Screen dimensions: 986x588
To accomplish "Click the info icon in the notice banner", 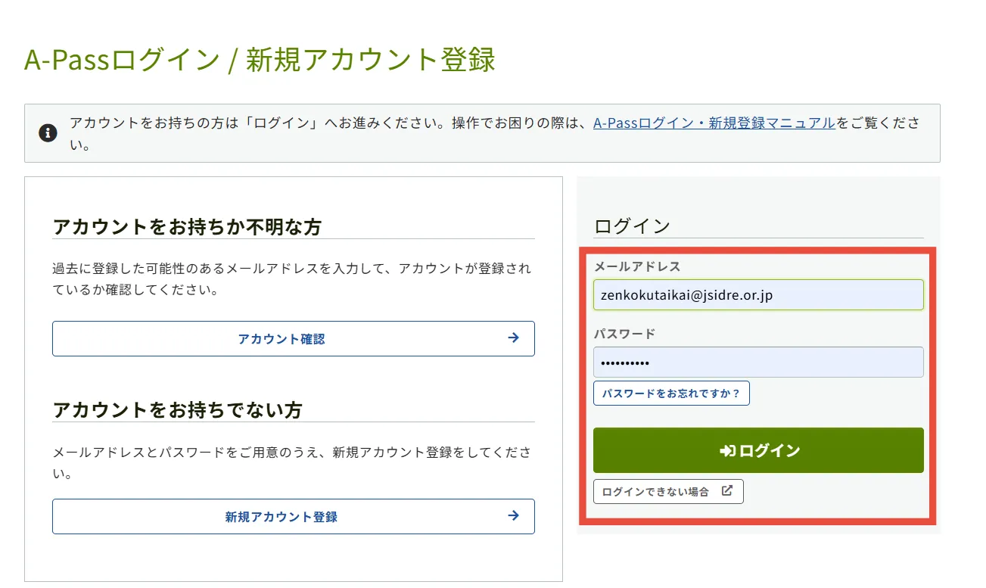I will coord(48,133).
